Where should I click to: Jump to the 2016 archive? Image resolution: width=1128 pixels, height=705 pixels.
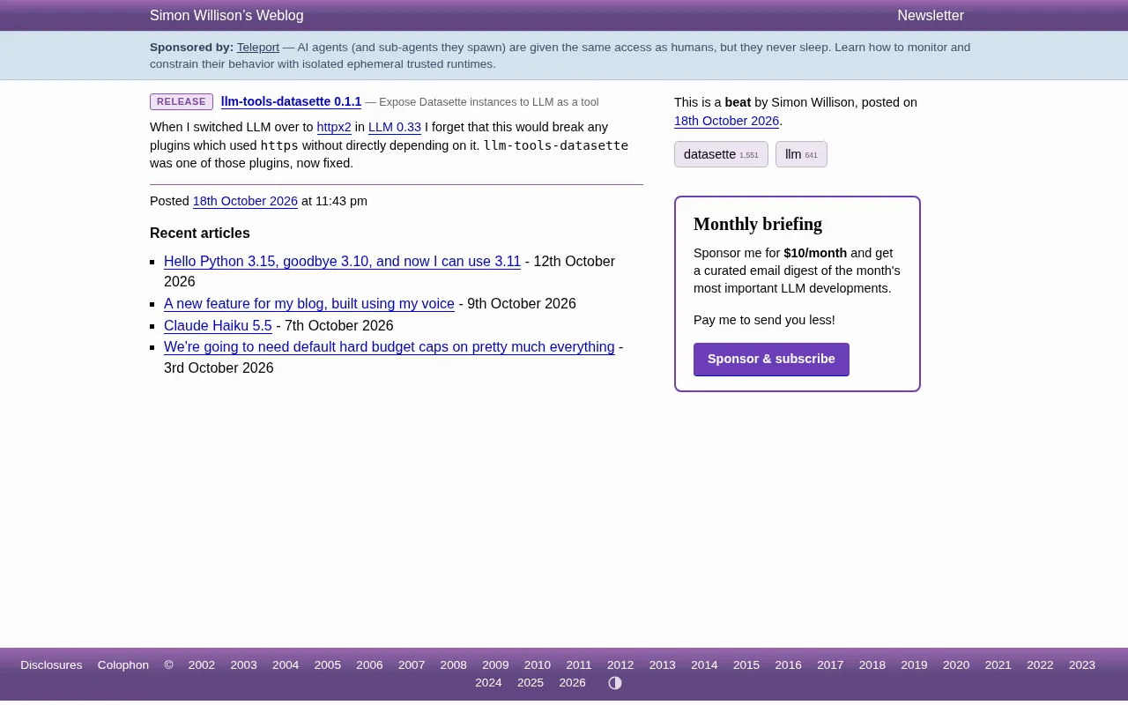[789, 665]
